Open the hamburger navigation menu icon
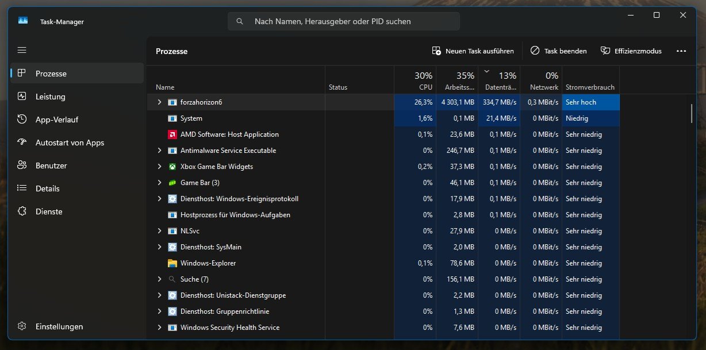The image size is (706, 350). [x=22, y=51]
